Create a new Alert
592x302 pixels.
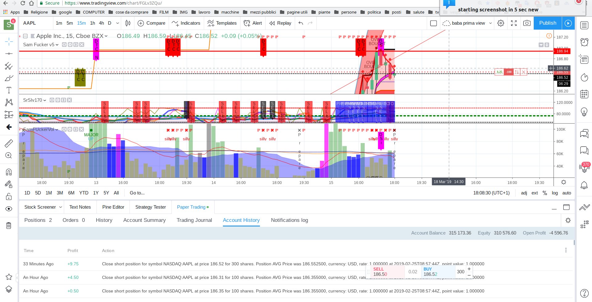253,23
